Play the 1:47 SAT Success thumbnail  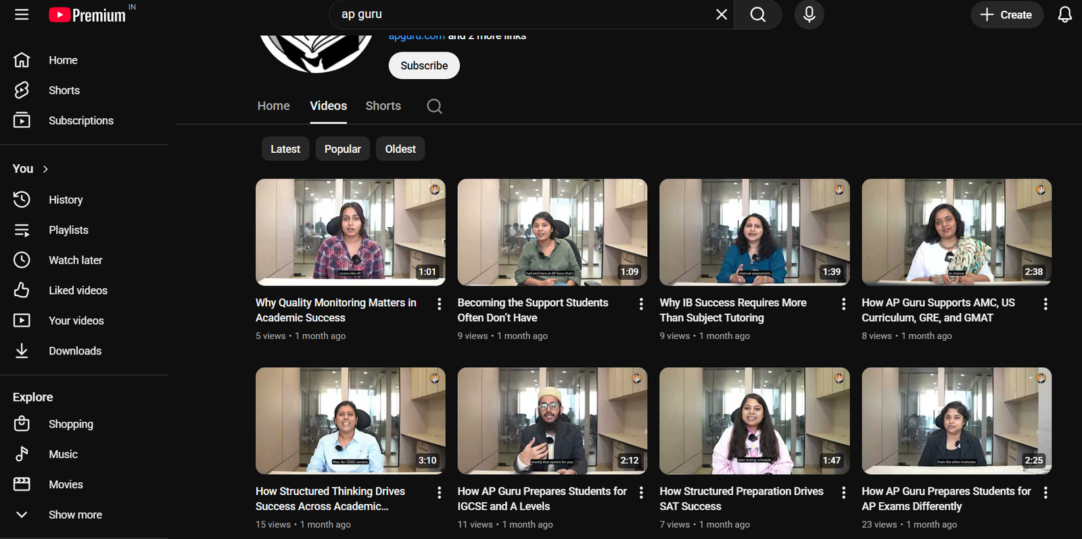tap(755, 421)
